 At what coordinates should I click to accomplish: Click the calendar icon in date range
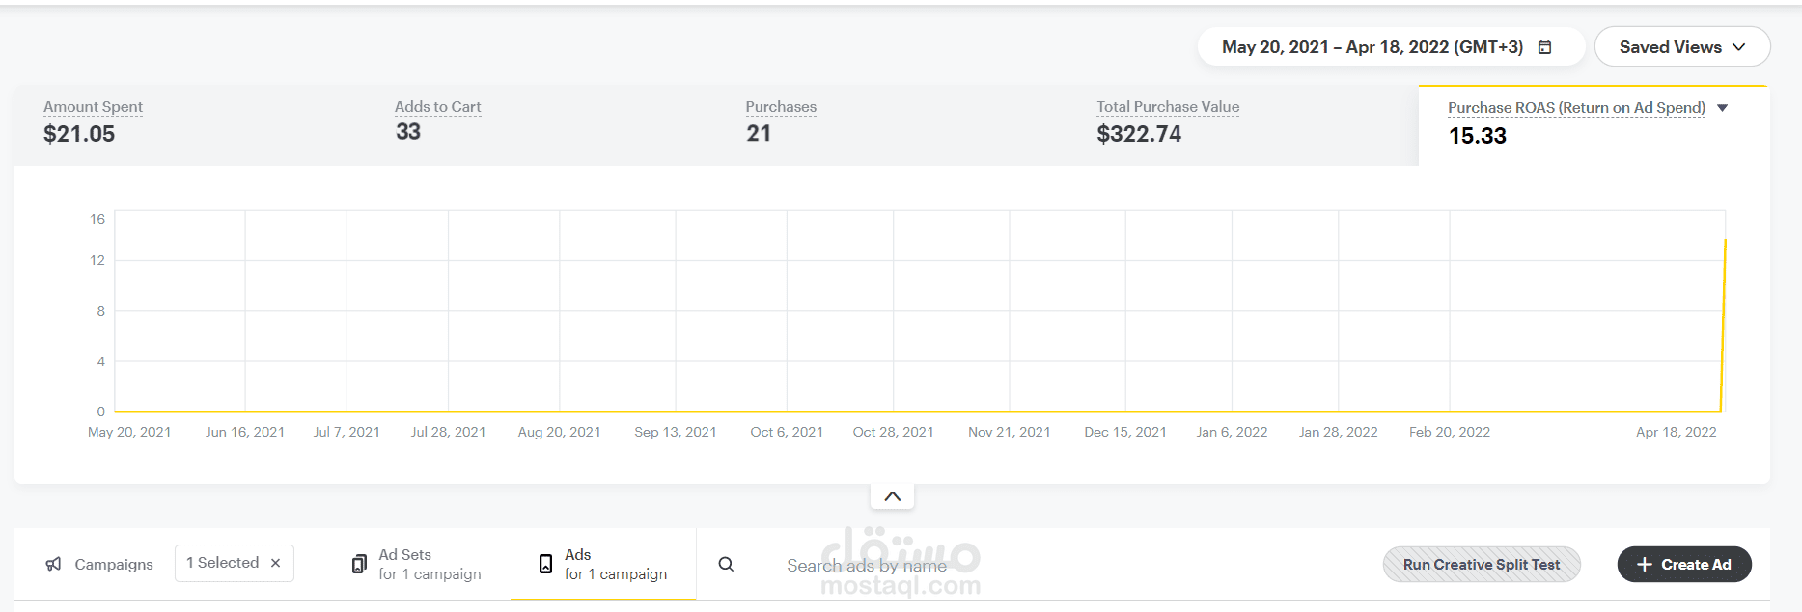click(1544, 47)
